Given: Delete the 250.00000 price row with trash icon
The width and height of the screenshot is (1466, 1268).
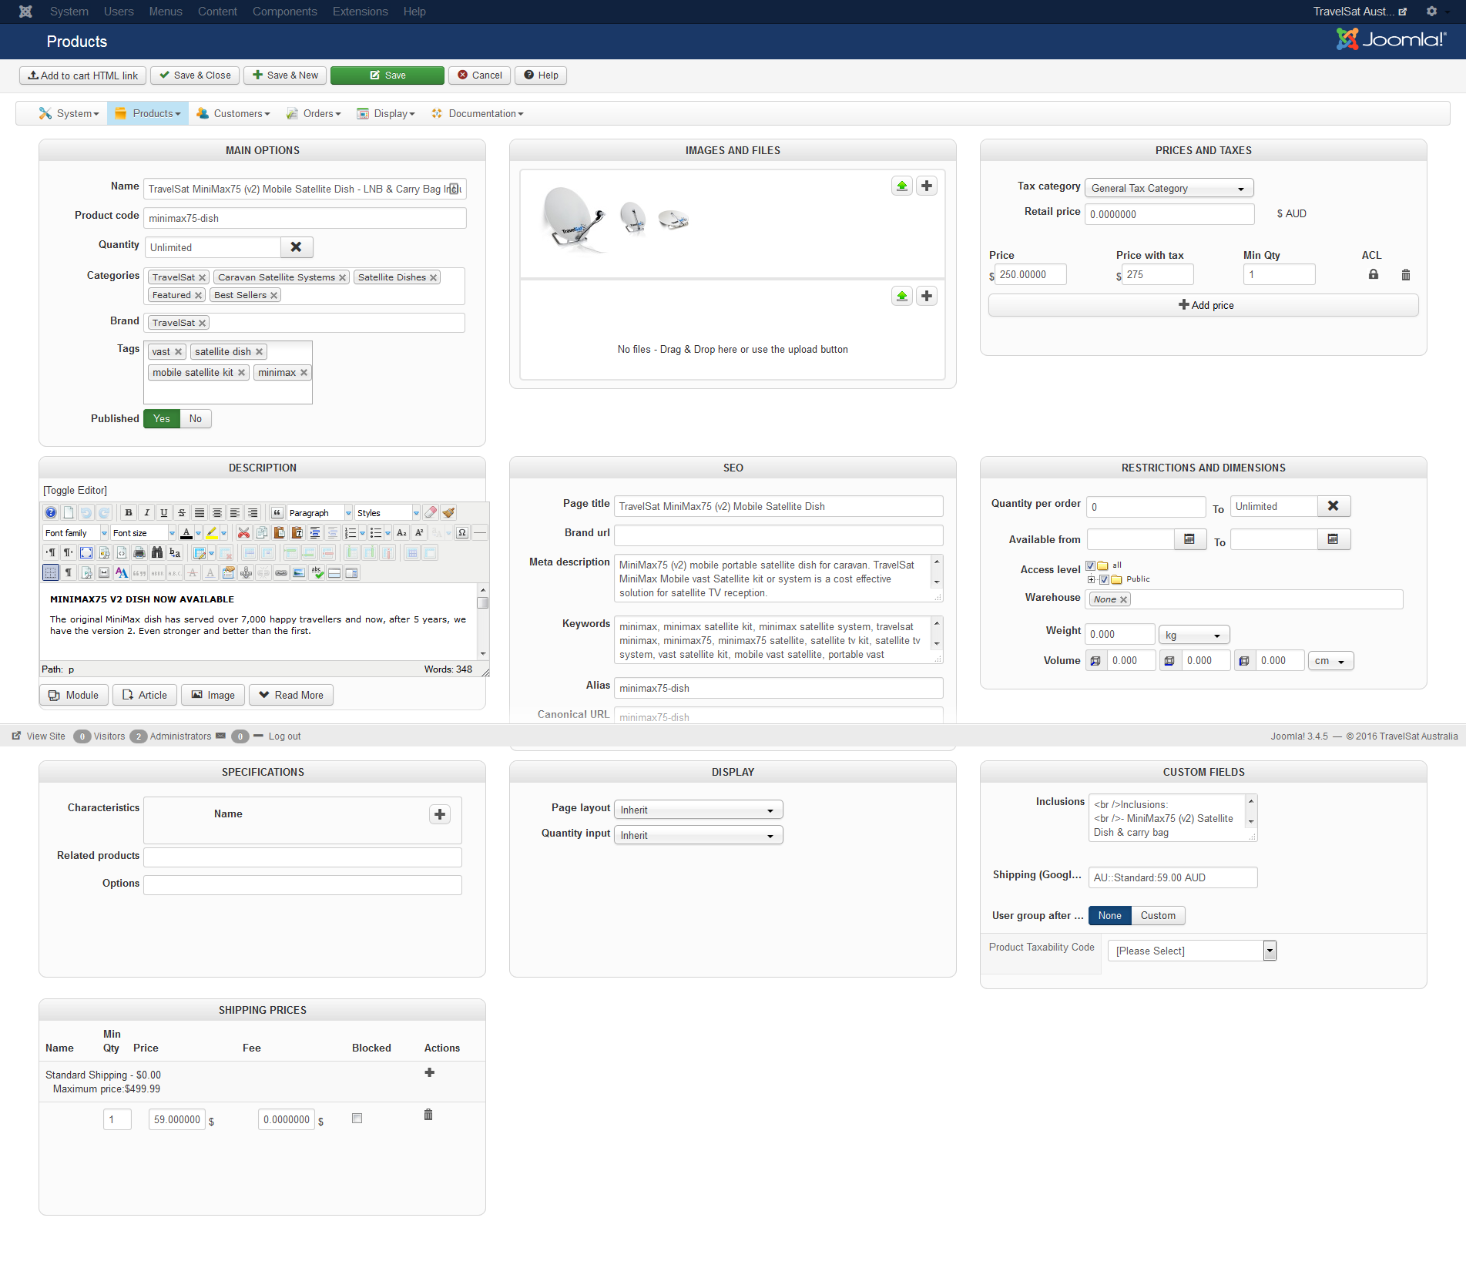Looking at the screenshot, I should click(x=1406, y=275).
